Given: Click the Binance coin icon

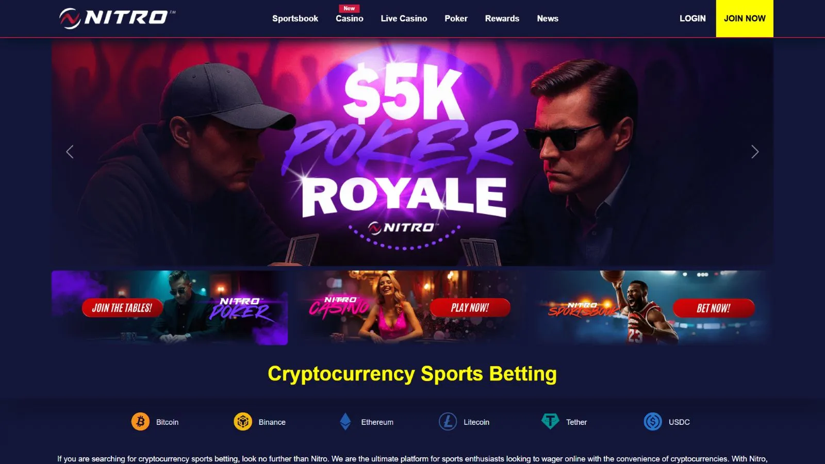Looking at the screenshot, I should coord(243,422).
